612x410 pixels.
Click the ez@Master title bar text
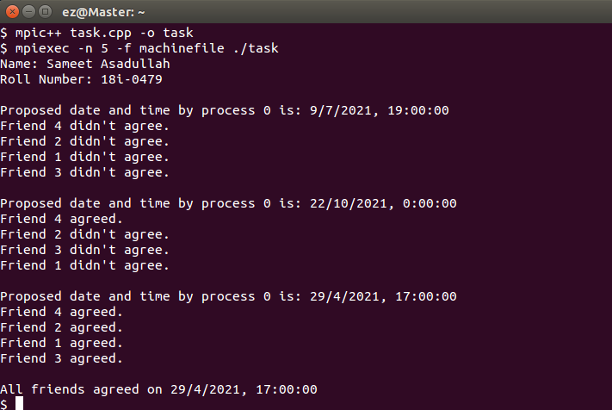103,12
